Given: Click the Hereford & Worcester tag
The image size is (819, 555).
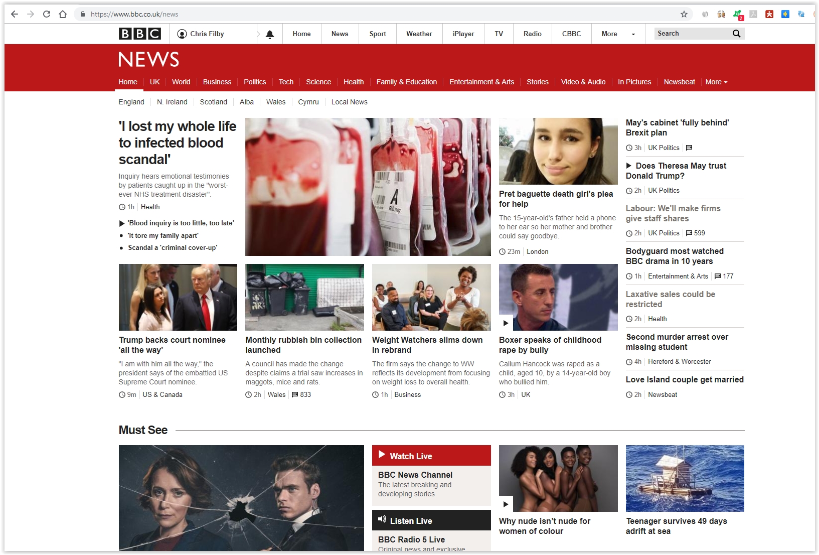Looking at the screenshot, I should [x=679, y=361].
